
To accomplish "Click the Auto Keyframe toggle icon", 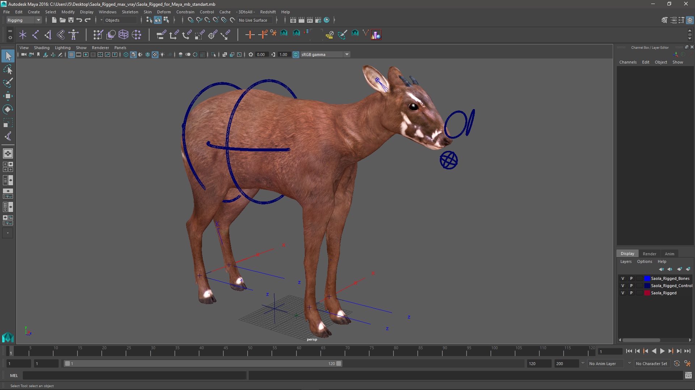I will click(x=677, y=364).
